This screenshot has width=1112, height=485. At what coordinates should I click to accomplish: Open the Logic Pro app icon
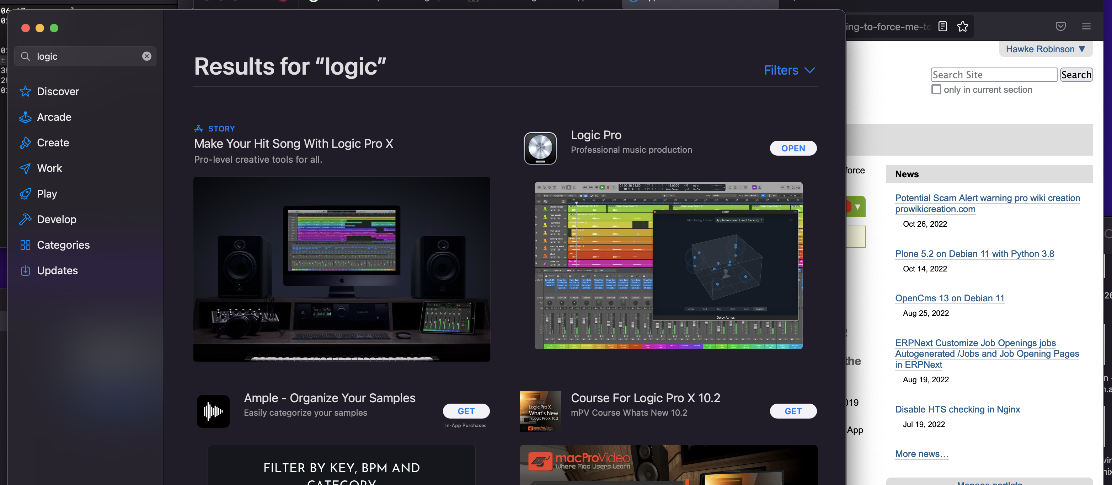coord(540,148)
